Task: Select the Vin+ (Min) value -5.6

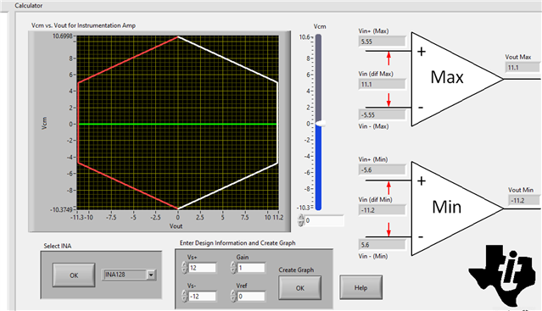Action: coord(382,169)
